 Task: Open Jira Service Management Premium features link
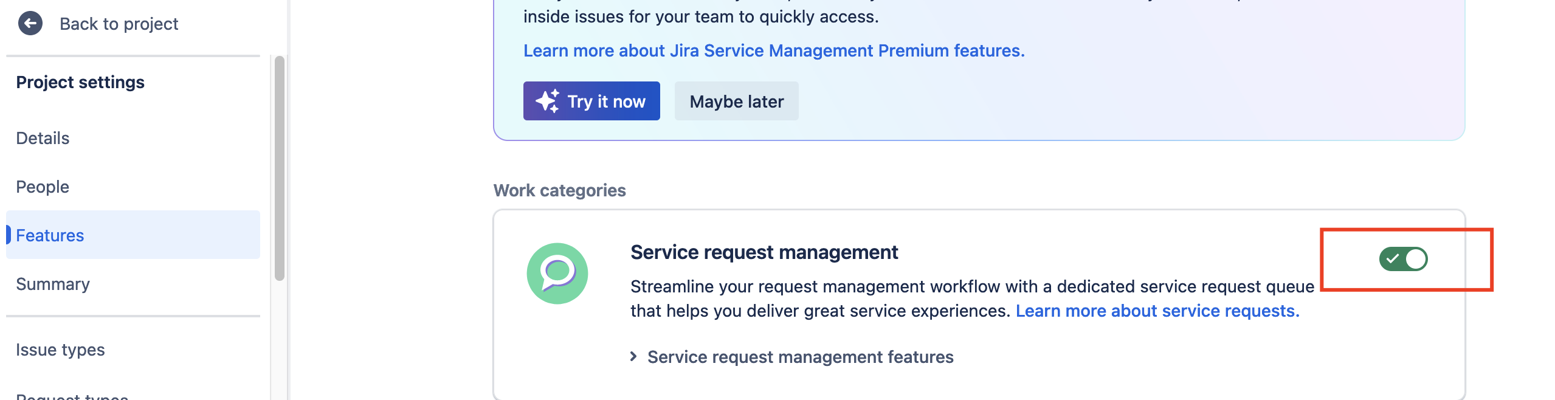click(x=773, y=50)
